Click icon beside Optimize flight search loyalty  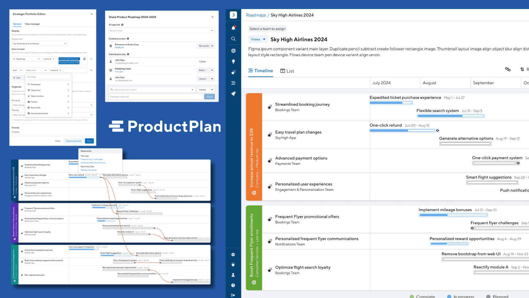click(x=270, y=270)
